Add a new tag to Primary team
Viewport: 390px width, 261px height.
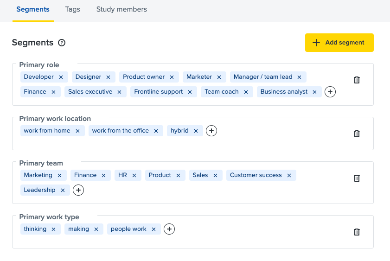78,190
